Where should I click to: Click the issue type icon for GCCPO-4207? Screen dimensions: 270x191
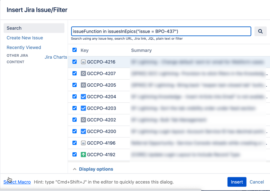tap(83, 73)
